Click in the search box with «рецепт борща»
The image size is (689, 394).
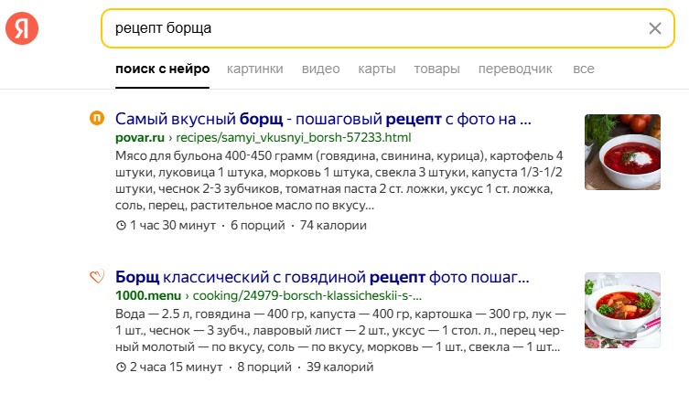[x=366, y=28]
